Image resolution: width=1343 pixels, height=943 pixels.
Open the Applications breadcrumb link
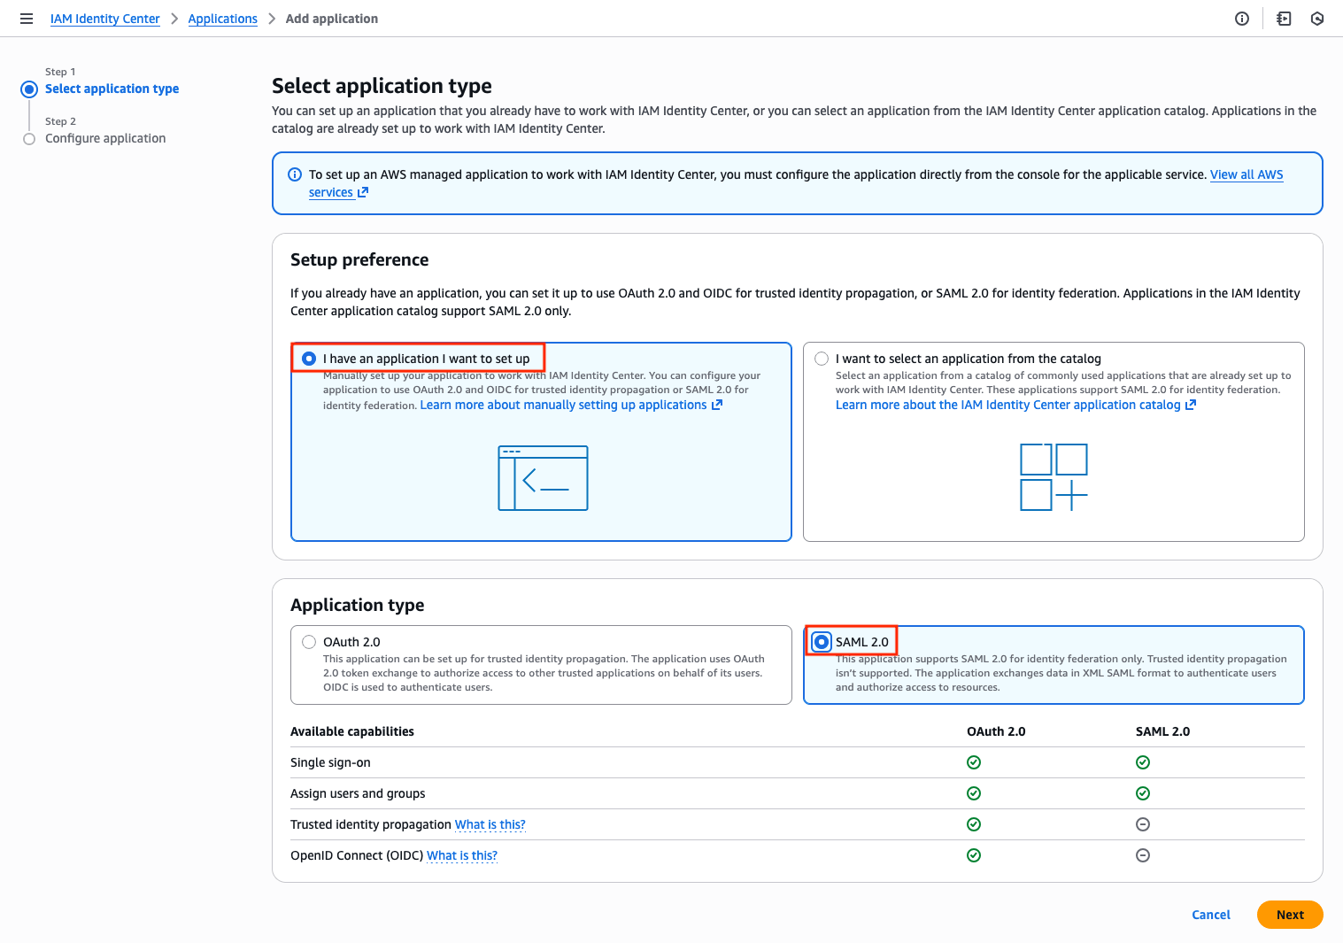(223, 19)
